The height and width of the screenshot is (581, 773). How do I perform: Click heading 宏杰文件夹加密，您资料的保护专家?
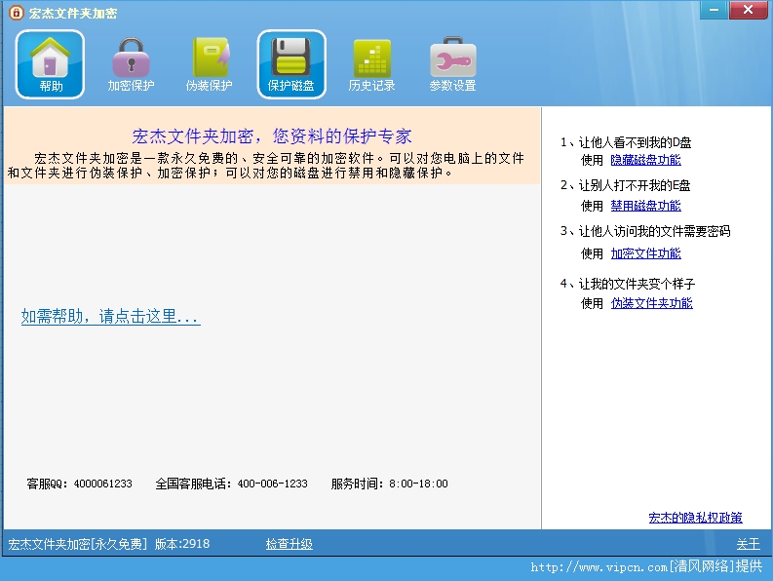(x=272, y=136)
